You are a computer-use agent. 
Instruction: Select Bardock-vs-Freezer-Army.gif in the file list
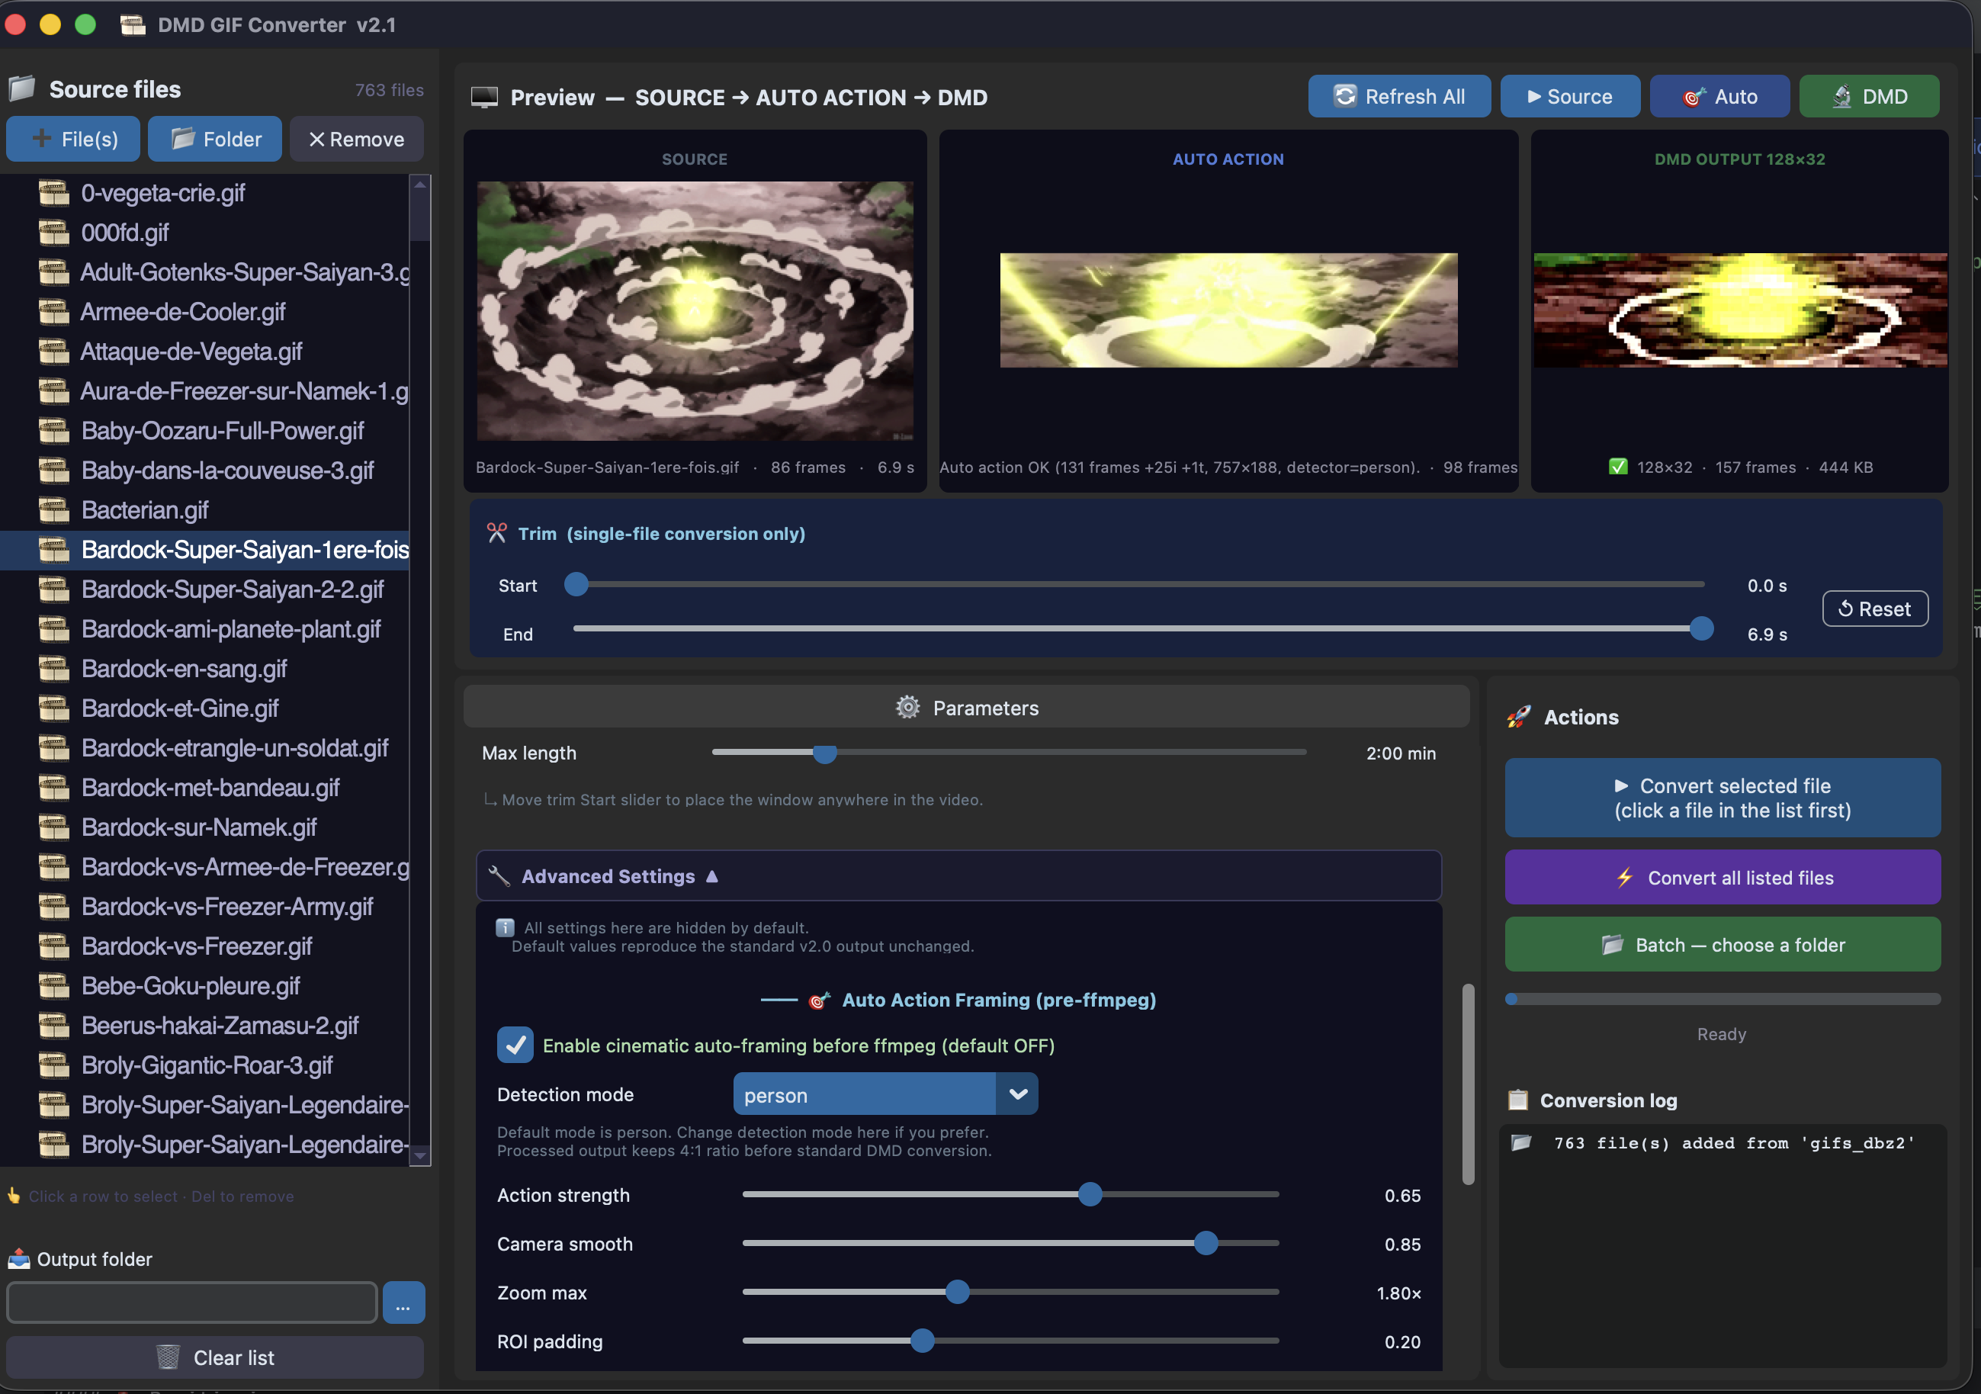204,907
